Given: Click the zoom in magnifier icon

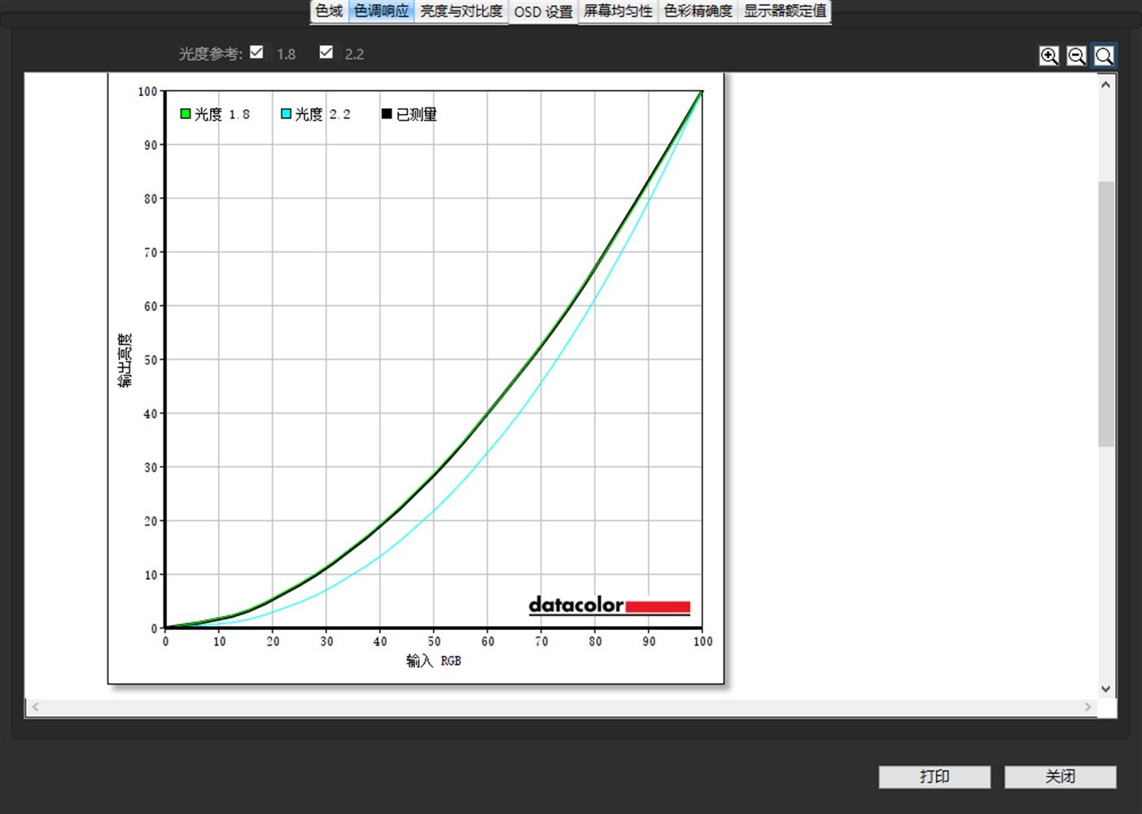Looking at the screenshot, I should click(1049, 55).
